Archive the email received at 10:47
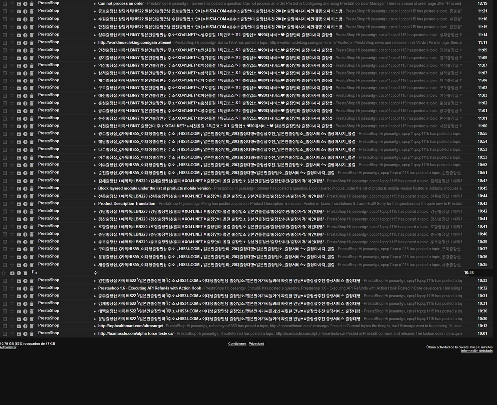This screenshot has width=497, height=405. pos(19,181)
